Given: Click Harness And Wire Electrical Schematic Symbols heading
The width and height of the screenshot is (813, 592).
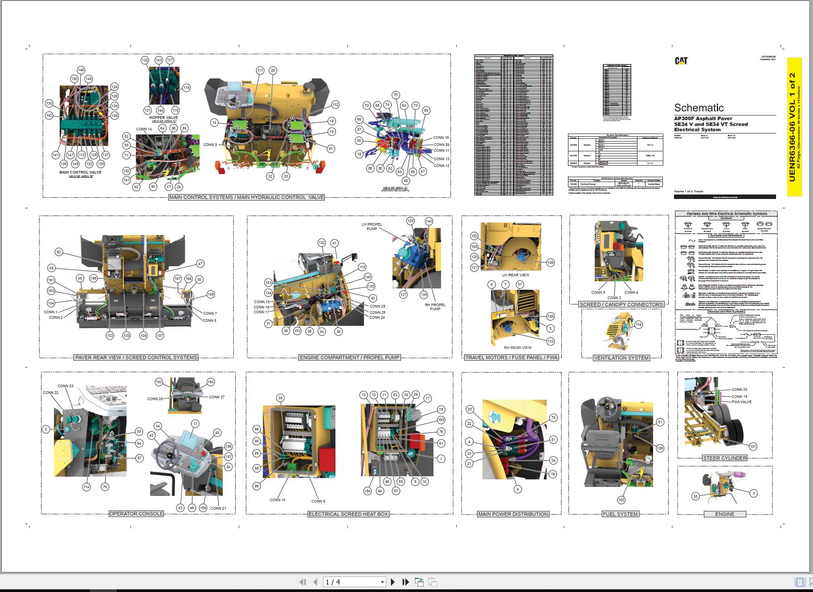Looking at the screenshot, I should 727,214.
